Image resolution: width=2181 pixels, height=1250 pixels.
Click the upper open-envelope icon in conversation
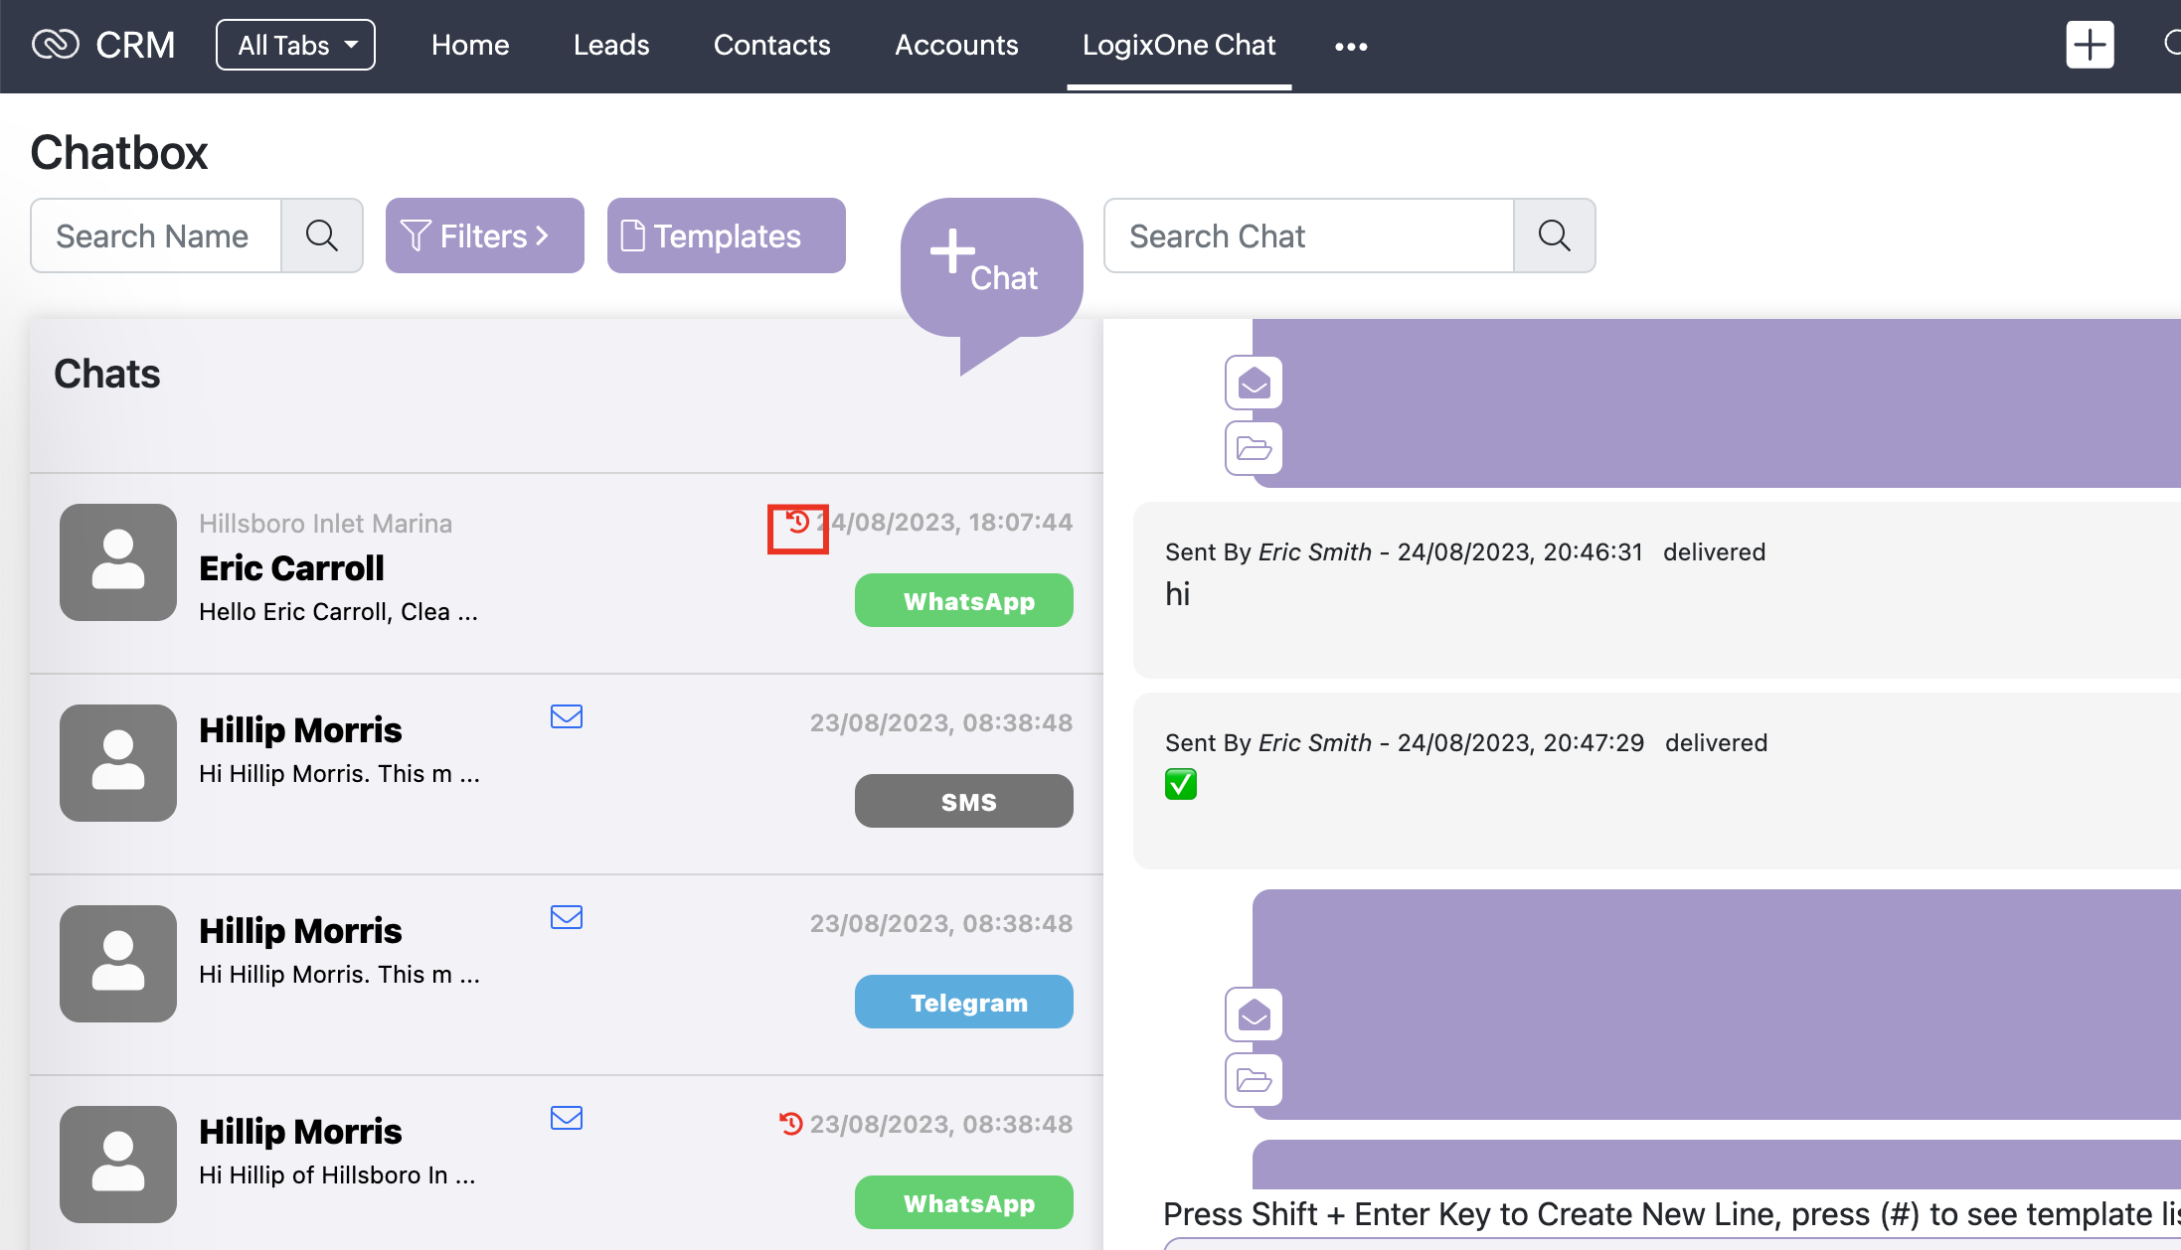[x=1254, y=383]
